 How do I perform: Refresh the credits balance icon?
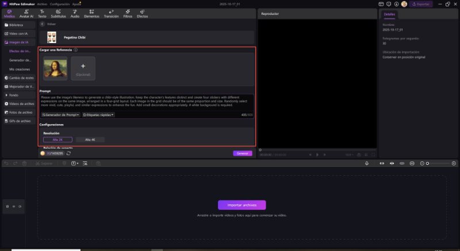coord(69,153)
